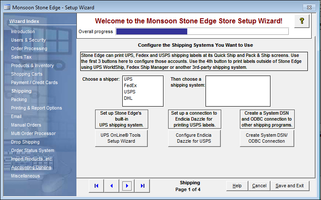Select Order Status System
Screen dimensions: 321x200
[33, 150]
